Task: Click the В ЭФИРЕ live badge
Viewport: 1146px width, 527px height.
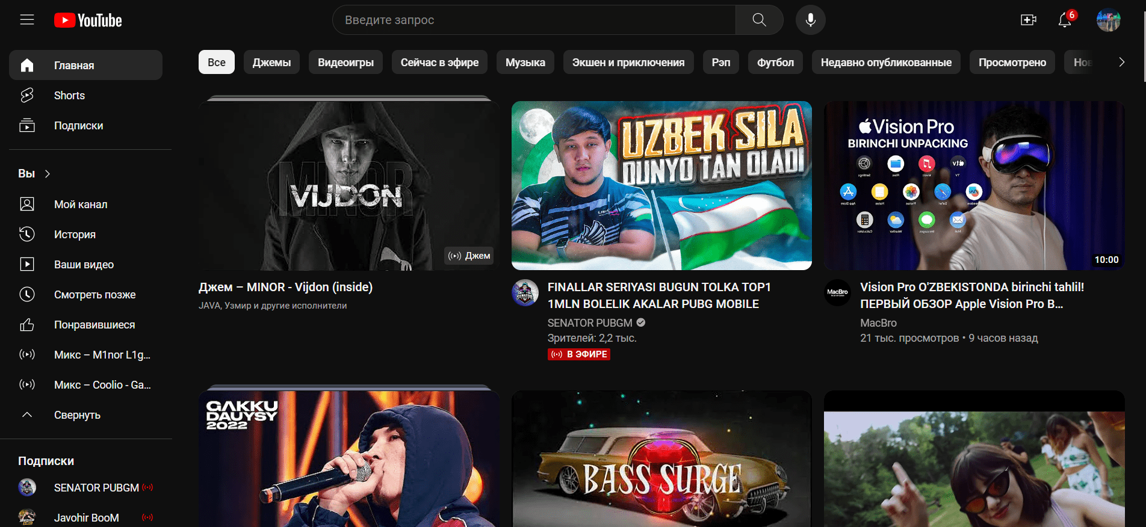Action: point(579,354)
